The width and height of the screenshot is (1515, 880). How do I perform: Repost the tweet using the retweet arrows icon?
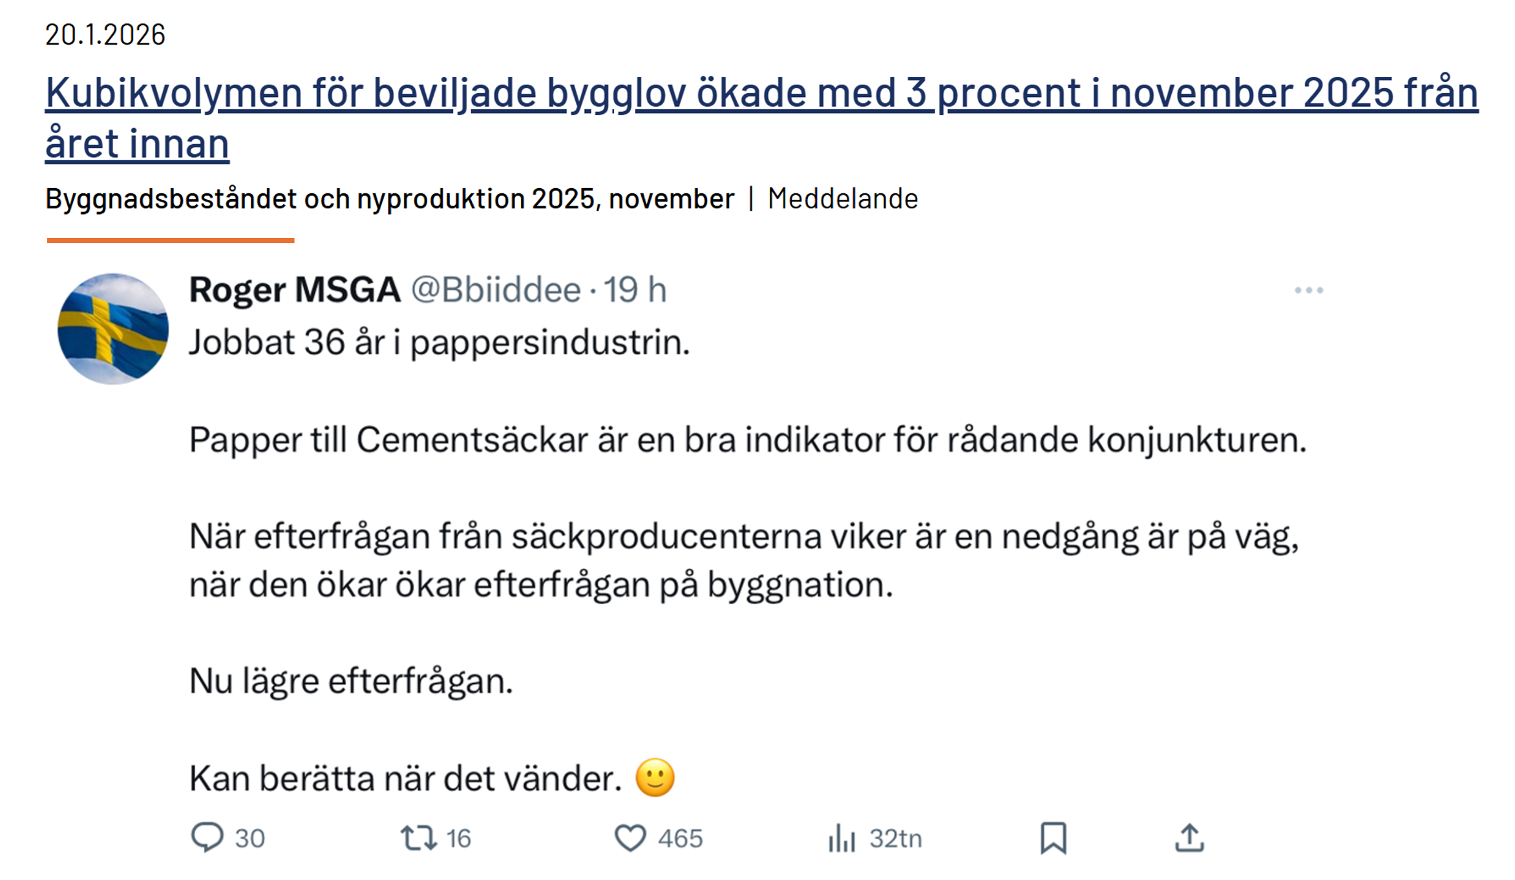point(418,838)
